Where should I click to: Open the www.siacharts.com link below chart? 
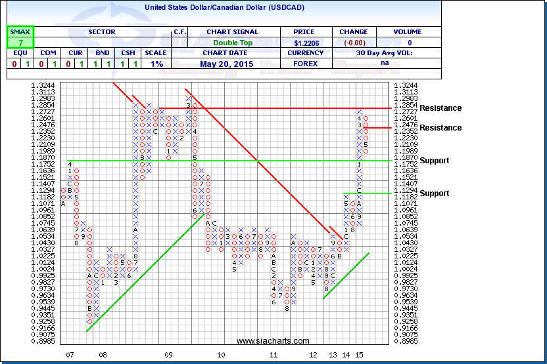(x=272, y=341)
